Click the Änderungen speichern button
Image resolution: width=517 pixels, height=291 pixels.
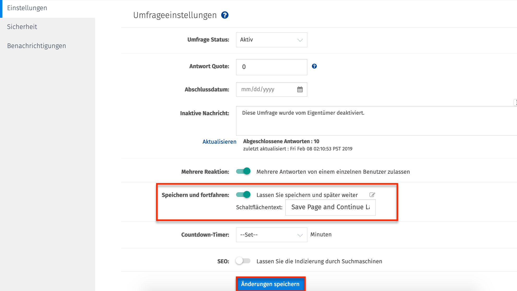coord(271,284)
